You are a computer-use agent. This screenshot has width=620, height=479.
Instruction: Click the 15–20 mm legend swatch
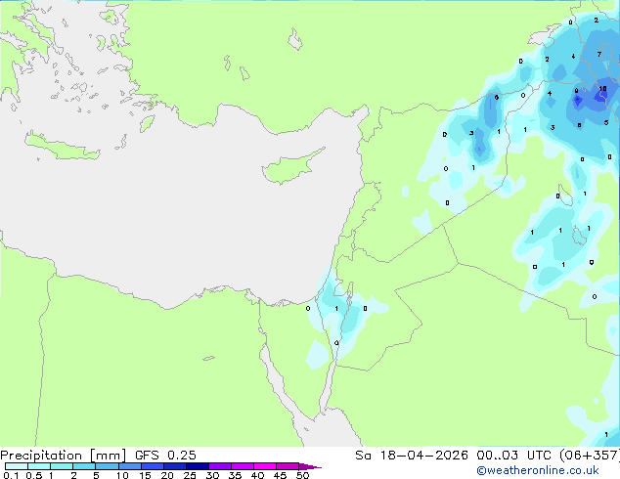(x=153, y=466)
